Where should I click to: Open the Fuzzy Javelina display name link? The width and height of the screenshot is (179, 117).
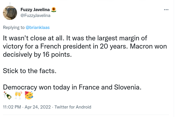pyautogui.click(x=35, y=10)
